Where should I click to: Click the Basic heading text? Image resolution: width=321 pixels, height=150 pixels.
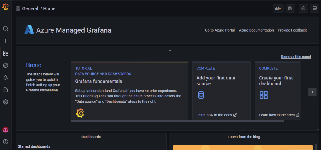point(34,65)
